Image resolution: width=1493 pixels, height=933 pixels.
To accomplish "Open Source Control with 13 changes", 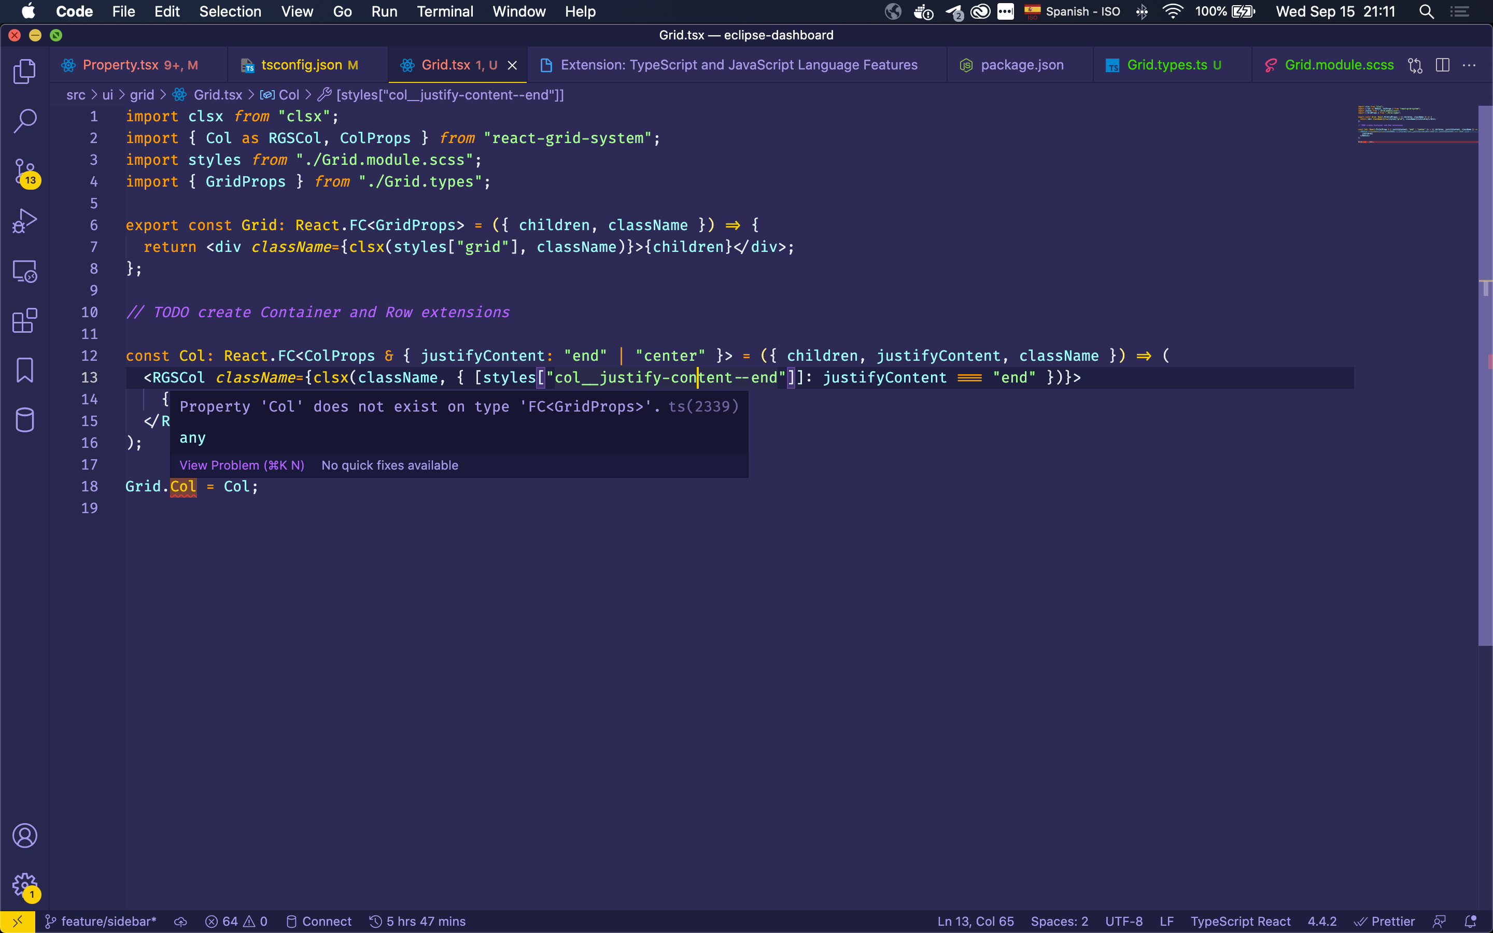I will pyautogui.click(x=25, y=172).
